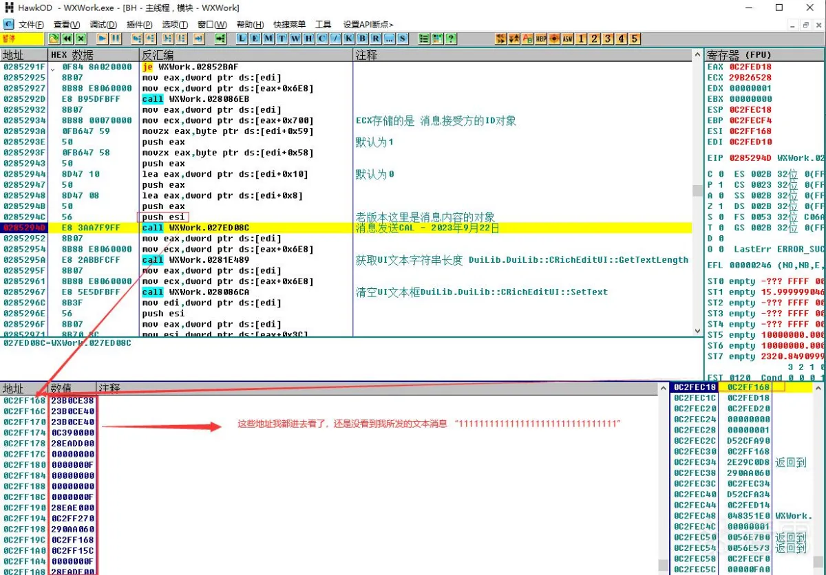Execute till return toolbar icon

coord(198,39)
